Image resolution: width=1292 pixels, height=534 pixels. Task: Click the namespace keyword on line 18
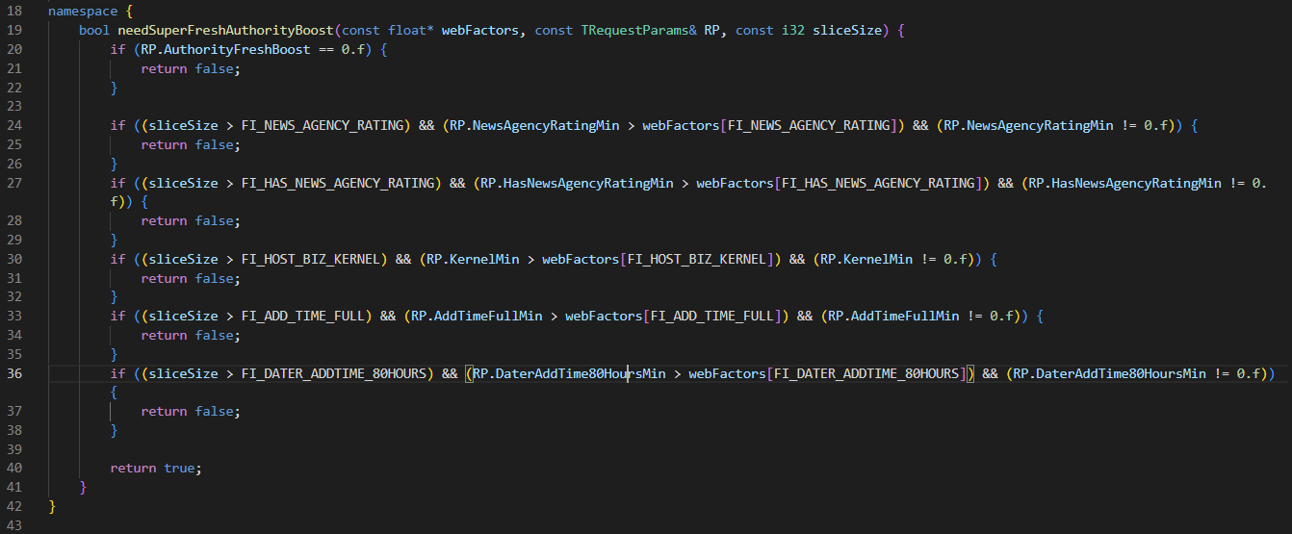[x=82, y=12]
